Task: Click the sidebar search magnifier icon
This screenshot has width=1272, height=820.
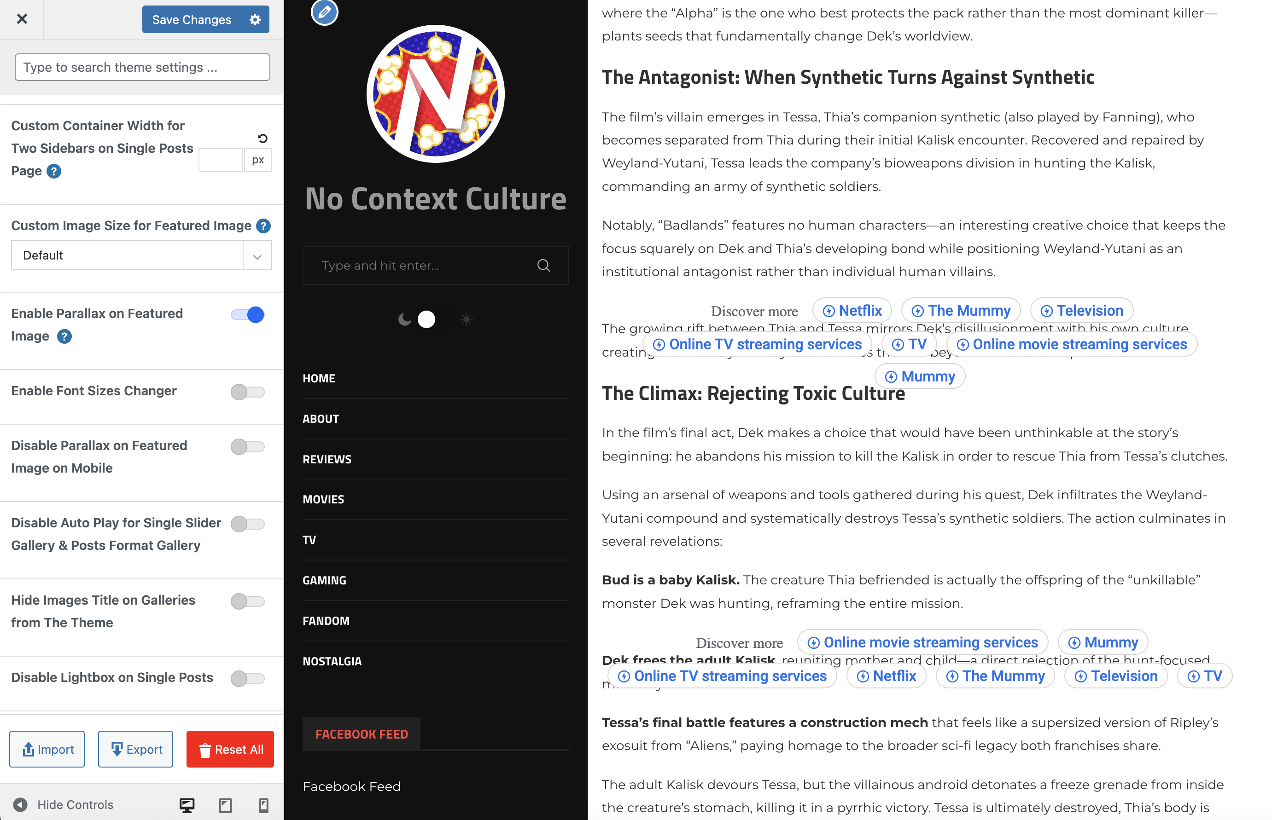Action: [x=543, y=265]
